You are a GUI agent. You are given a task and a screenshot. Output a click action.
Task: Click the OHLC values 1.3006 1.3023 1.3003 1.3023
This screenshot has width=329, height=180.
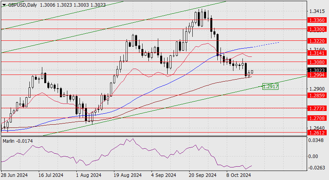pyautogui.click(x=72, y=5)
